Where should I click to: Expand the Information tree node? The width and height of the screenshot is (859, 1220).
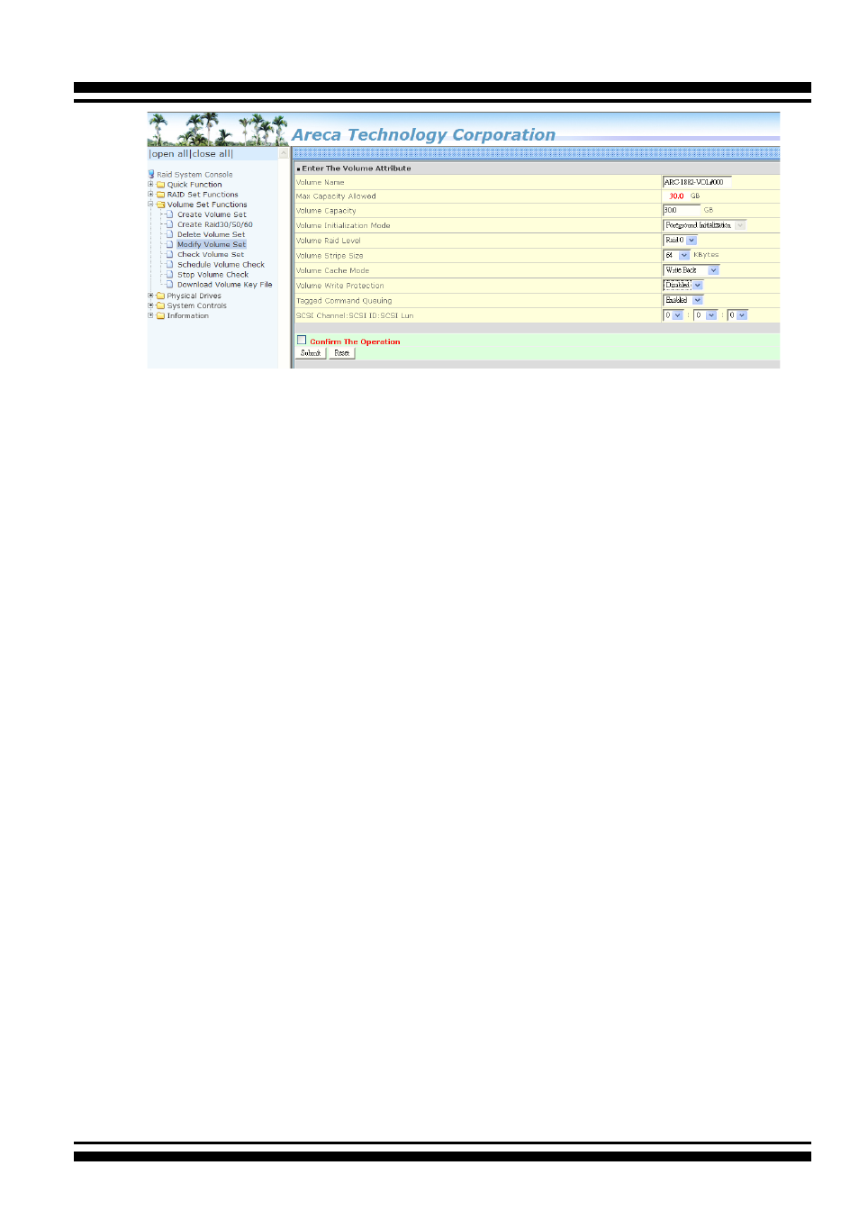pos(150,315)
